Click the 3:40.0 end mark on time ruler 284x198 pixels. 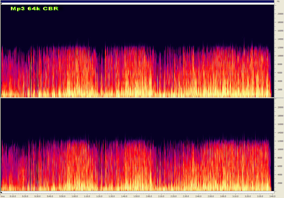(x=272, y=196)
